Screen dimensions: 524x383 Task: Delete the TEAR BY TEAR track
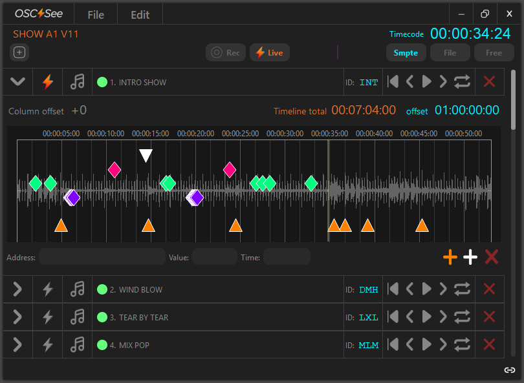(490, 317)
